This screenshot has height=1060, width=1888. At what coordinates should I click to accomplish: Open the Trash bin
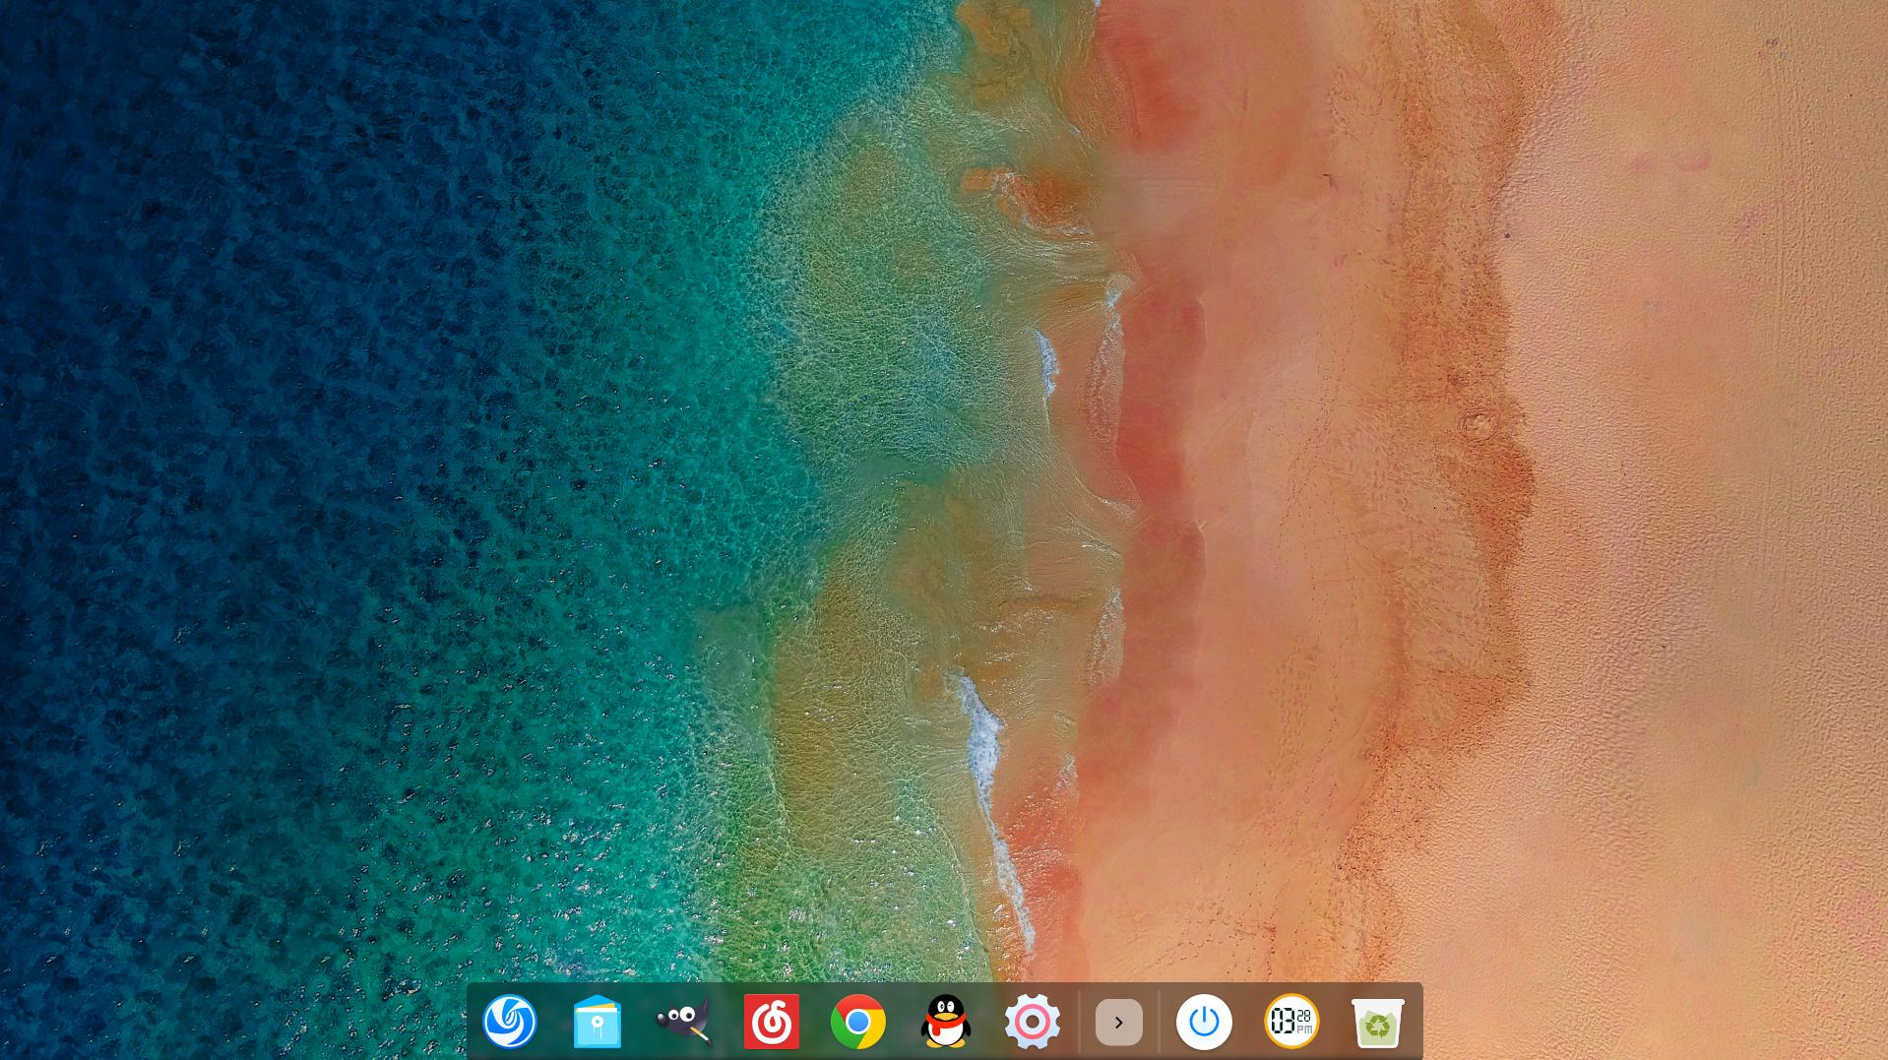pyautogui.click(x=1377, y=1023)
